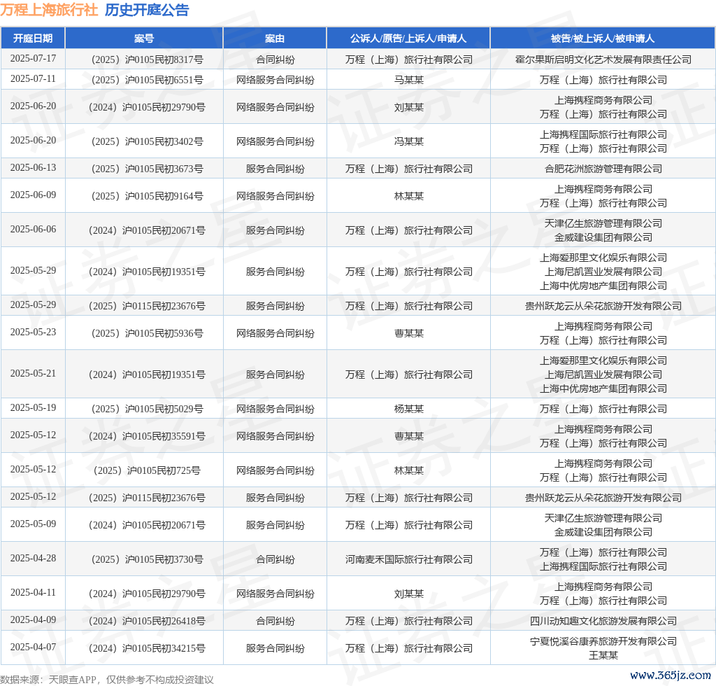
Task: Select the date cell 2025-04-07
Action: (33, 647)
